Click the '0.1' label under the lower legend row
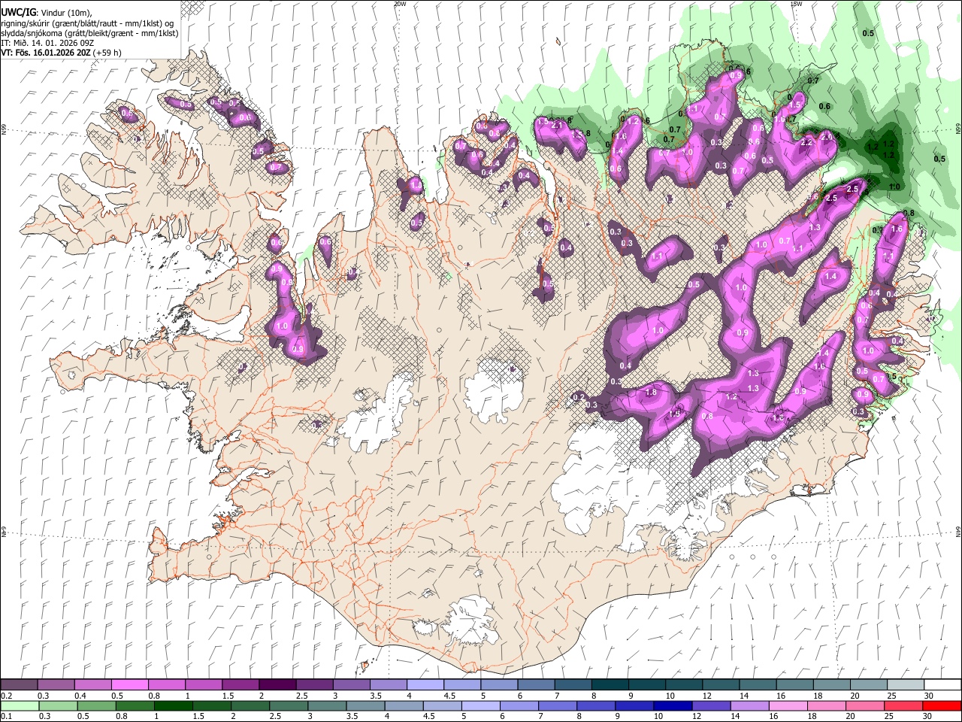This screenshot has width=962, height=722. [6, 717]
